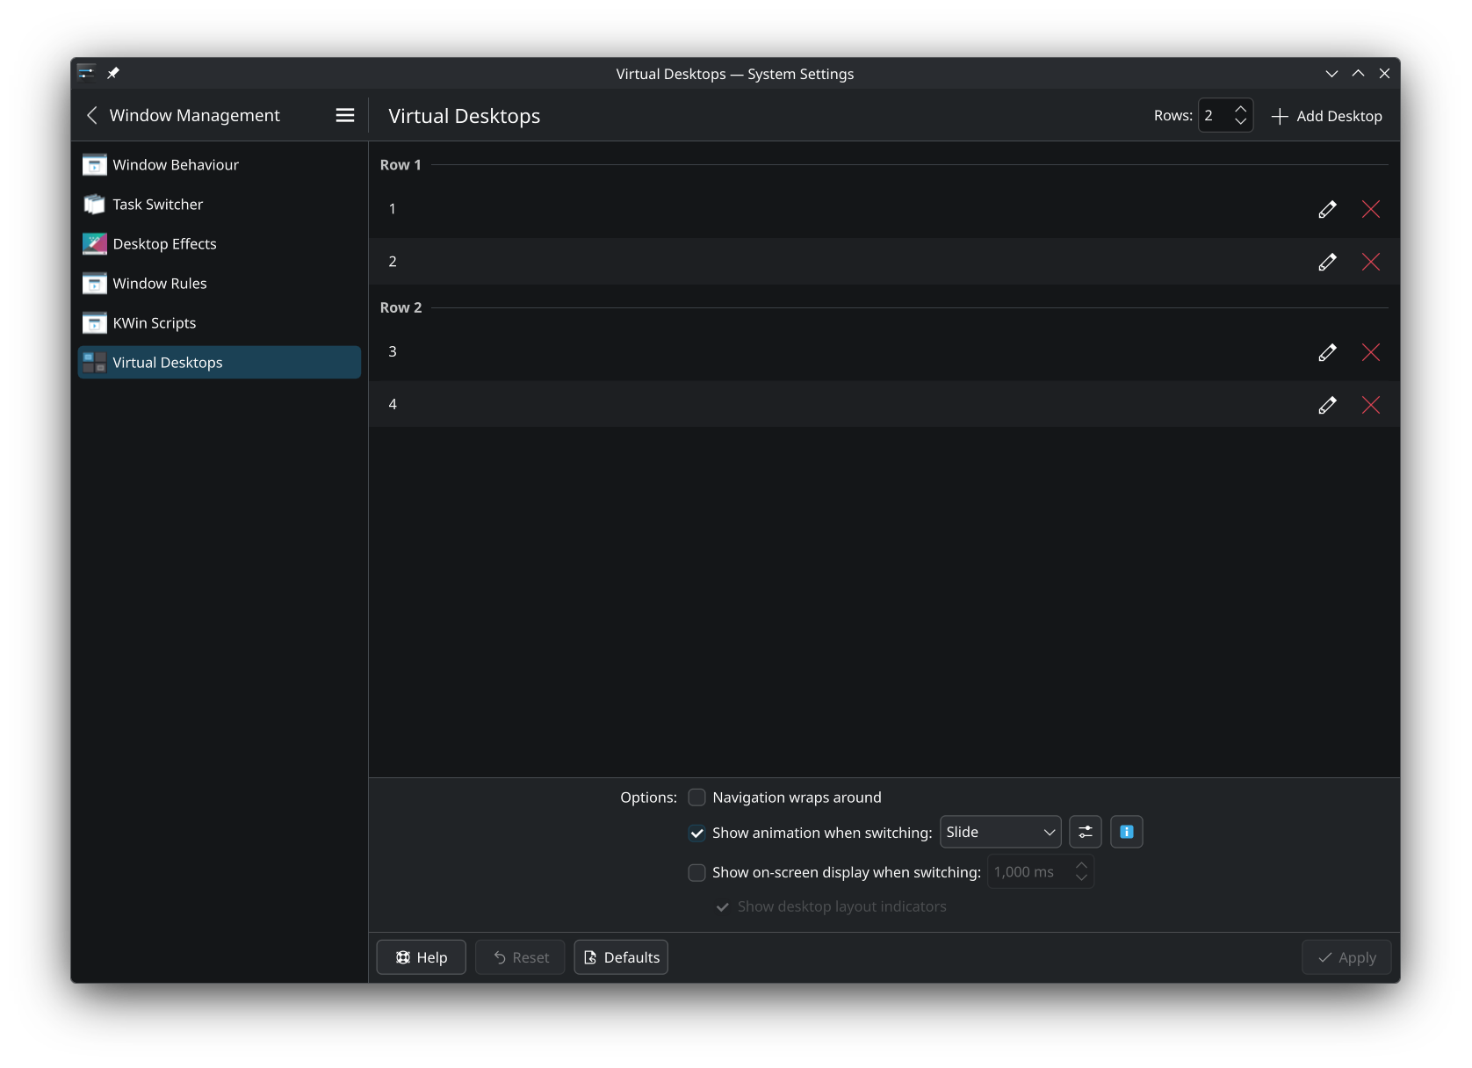Open the Slide animation dropdown
Viewport: 1472px width, 1068px height.
tap(1000, 832)
